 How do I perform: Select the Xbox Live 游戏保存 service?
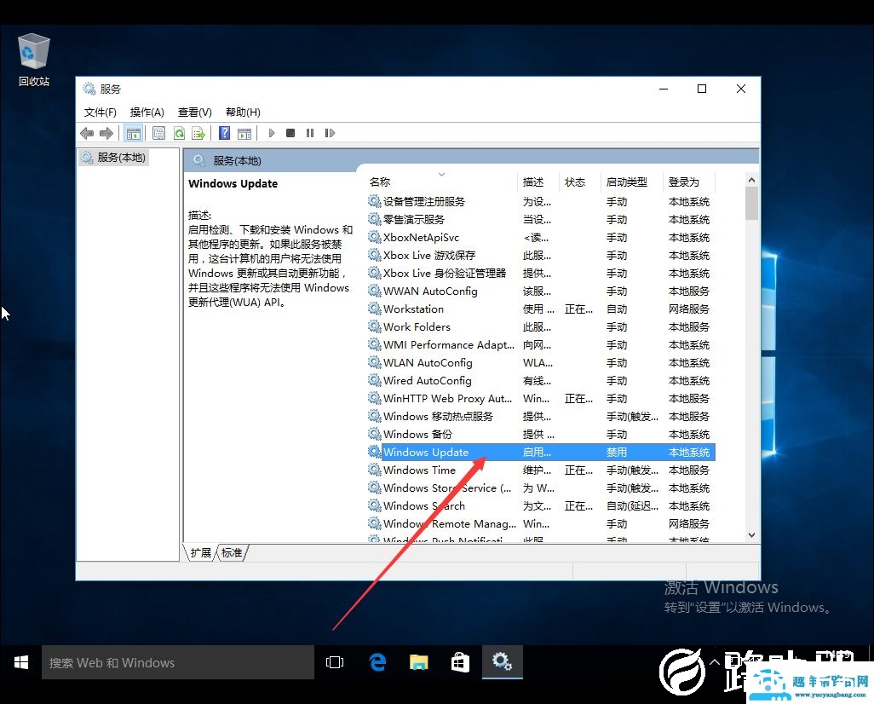[541, 256]
